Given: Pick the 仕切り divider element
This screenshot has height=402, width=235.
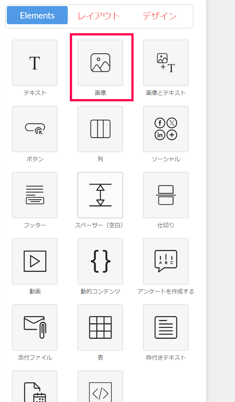Looking at the screenshot, I should [166, 195].
